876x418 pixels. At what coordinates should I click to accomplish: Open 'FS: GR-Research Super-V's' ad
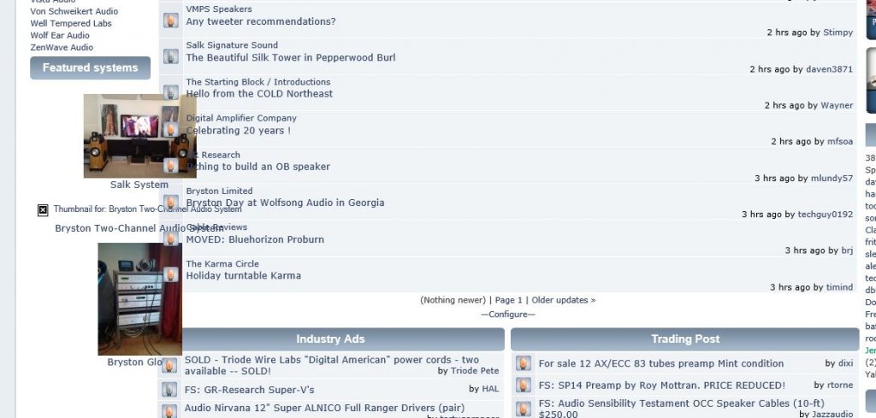[x=249, y=390]
